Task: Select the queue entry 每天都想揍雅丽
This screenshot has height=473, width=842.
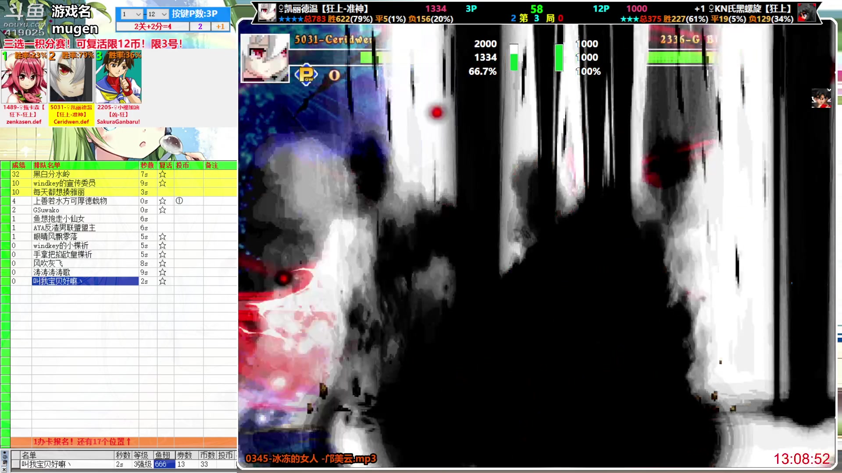Action: point(85,192)
